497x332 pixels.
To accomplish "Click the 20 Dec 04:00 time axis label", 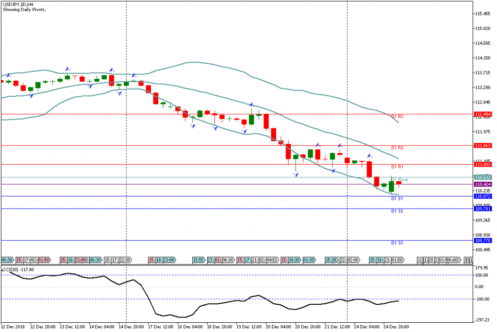I will (x=279, y=327).
